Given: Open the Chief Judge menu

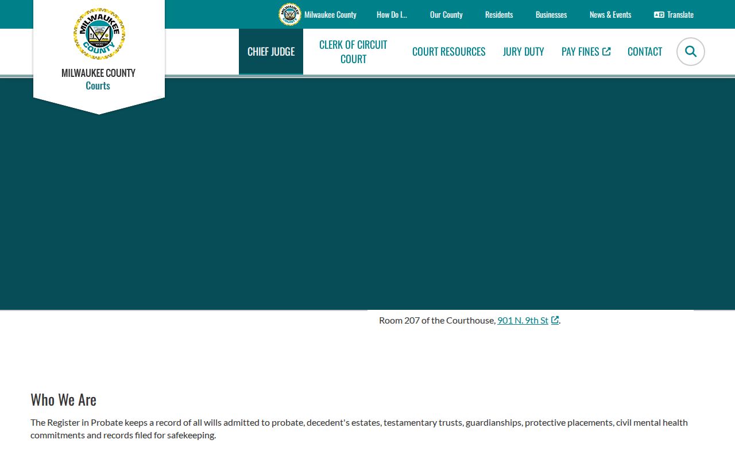Looking at the screenshot, I should [x=271, y=52].
